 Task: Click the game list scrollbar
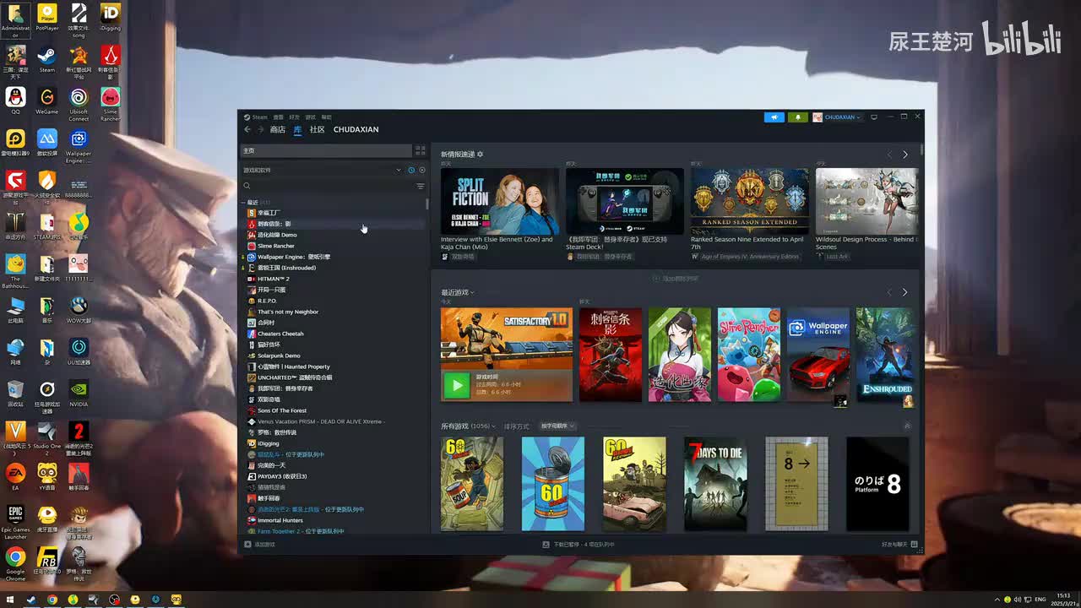(x=427, y=204)
